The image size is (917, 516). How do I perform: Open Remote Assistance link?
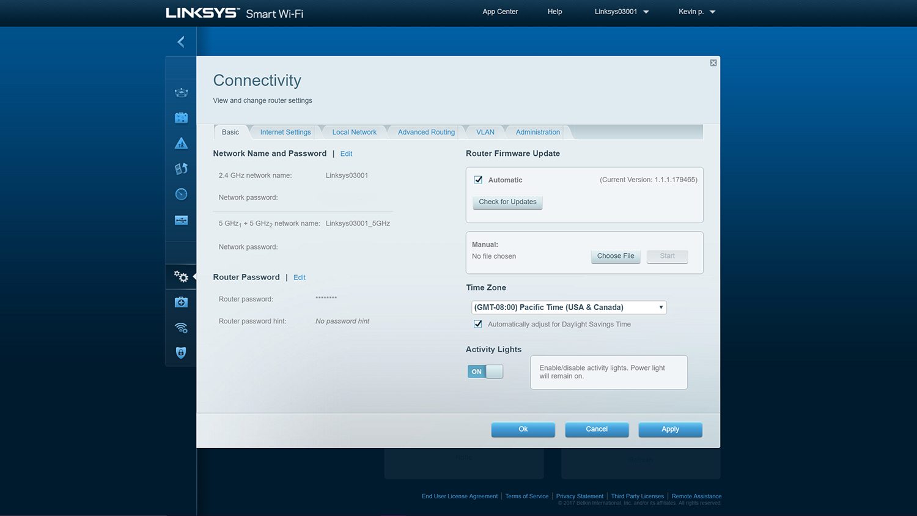(696, 496)
